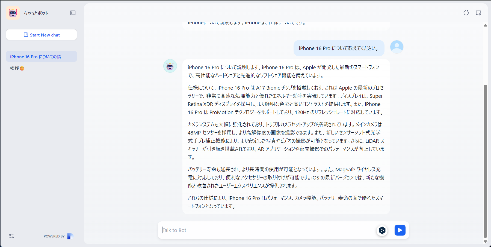Click the paragraph starting 'バッテリー寿命も延長され'

point(286,178)
